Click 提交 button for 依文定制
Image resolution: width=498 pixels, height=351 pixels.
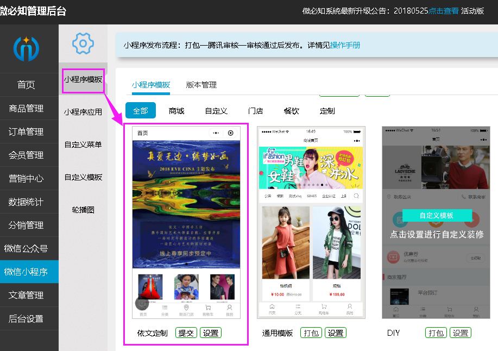(186, 333)
